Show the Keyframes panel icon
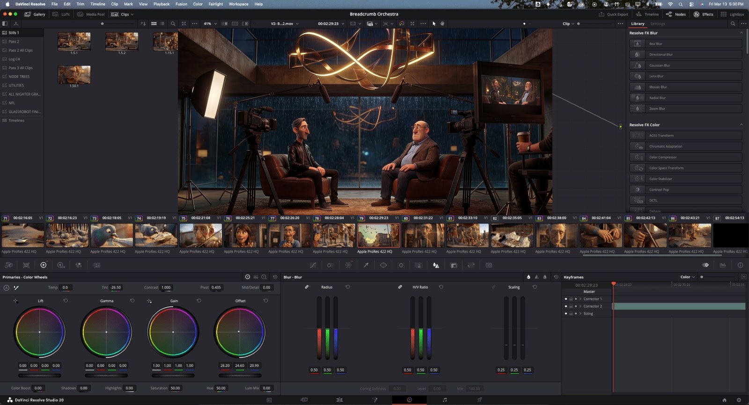This screenshot has height=405, width=749. [705, 265]
